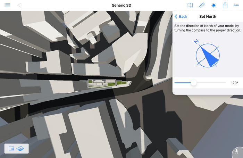The width and height of the screenshot is (243, 158).
Task: Open the sun settings icon
Action: (213, 5)
